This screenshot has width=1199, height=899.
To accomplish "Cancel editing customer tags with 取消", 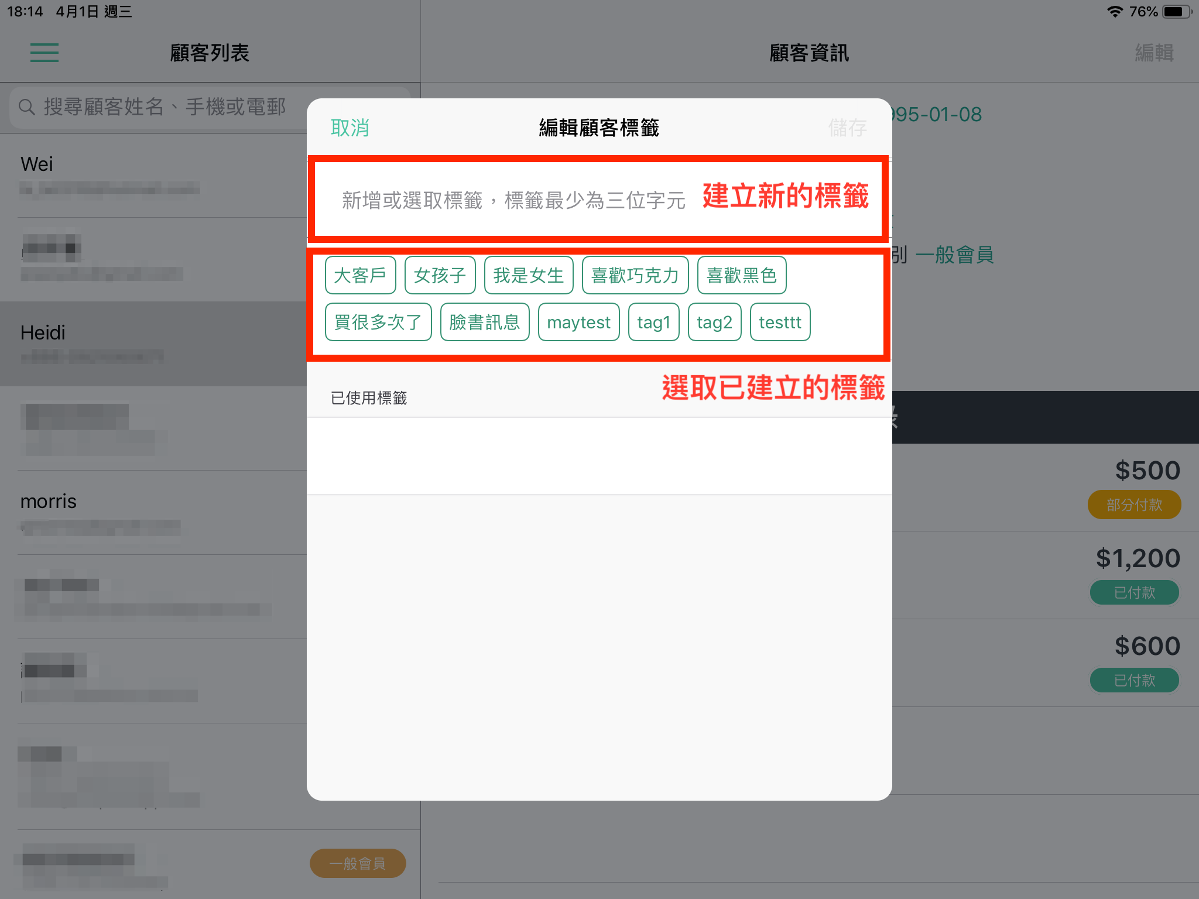I will (x=350, y=128).
